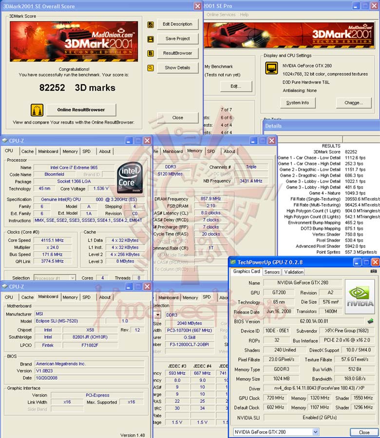Image resolution: width=380 pixels, height=438 pixels.
Task: Click the motherboard model Eclipse SLI (MS-7520)
Action: [70, 321]
